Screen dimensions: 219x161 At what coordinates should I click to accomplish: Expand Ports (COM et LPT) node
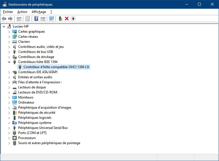click(x=9, y=133)
